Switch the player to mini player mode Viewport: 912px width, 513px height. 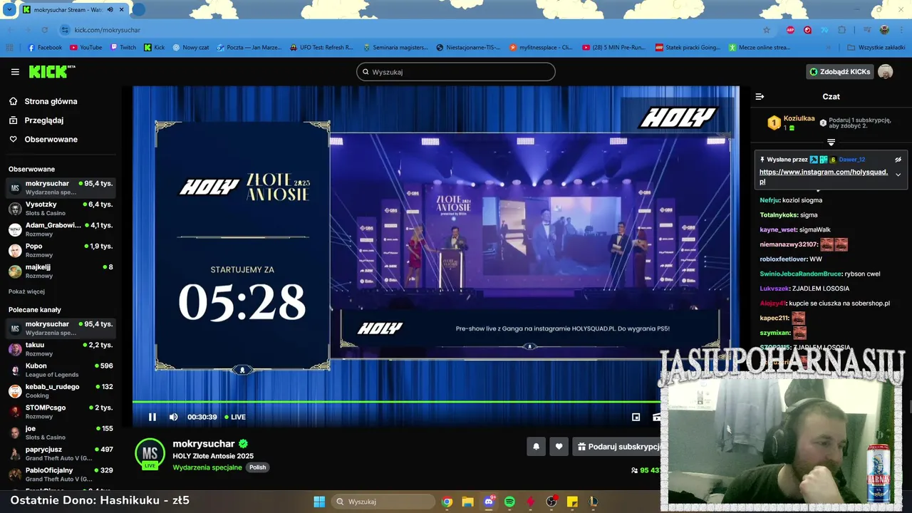point(636,417)
